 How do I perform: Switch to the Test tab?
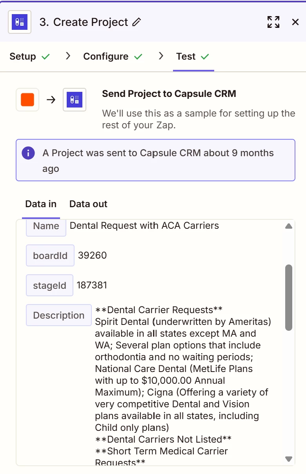click(186, 57)
